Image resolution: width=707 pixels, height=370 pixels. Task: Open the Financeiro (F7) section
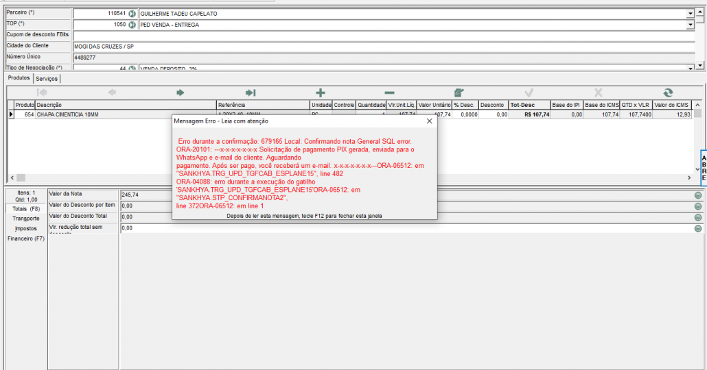[x=25, y=238]
